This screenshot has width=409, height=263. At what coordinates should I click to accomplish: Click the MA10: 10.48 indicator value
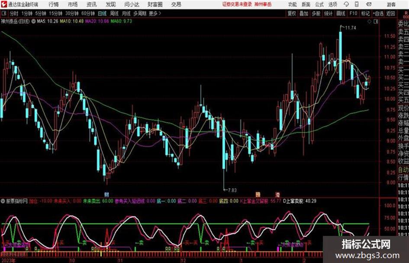click(72, 21)
